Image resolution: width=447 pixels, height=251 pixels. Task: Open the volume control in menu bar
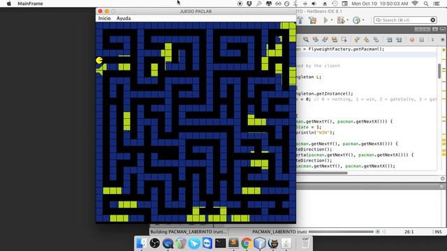click(314, 3)
